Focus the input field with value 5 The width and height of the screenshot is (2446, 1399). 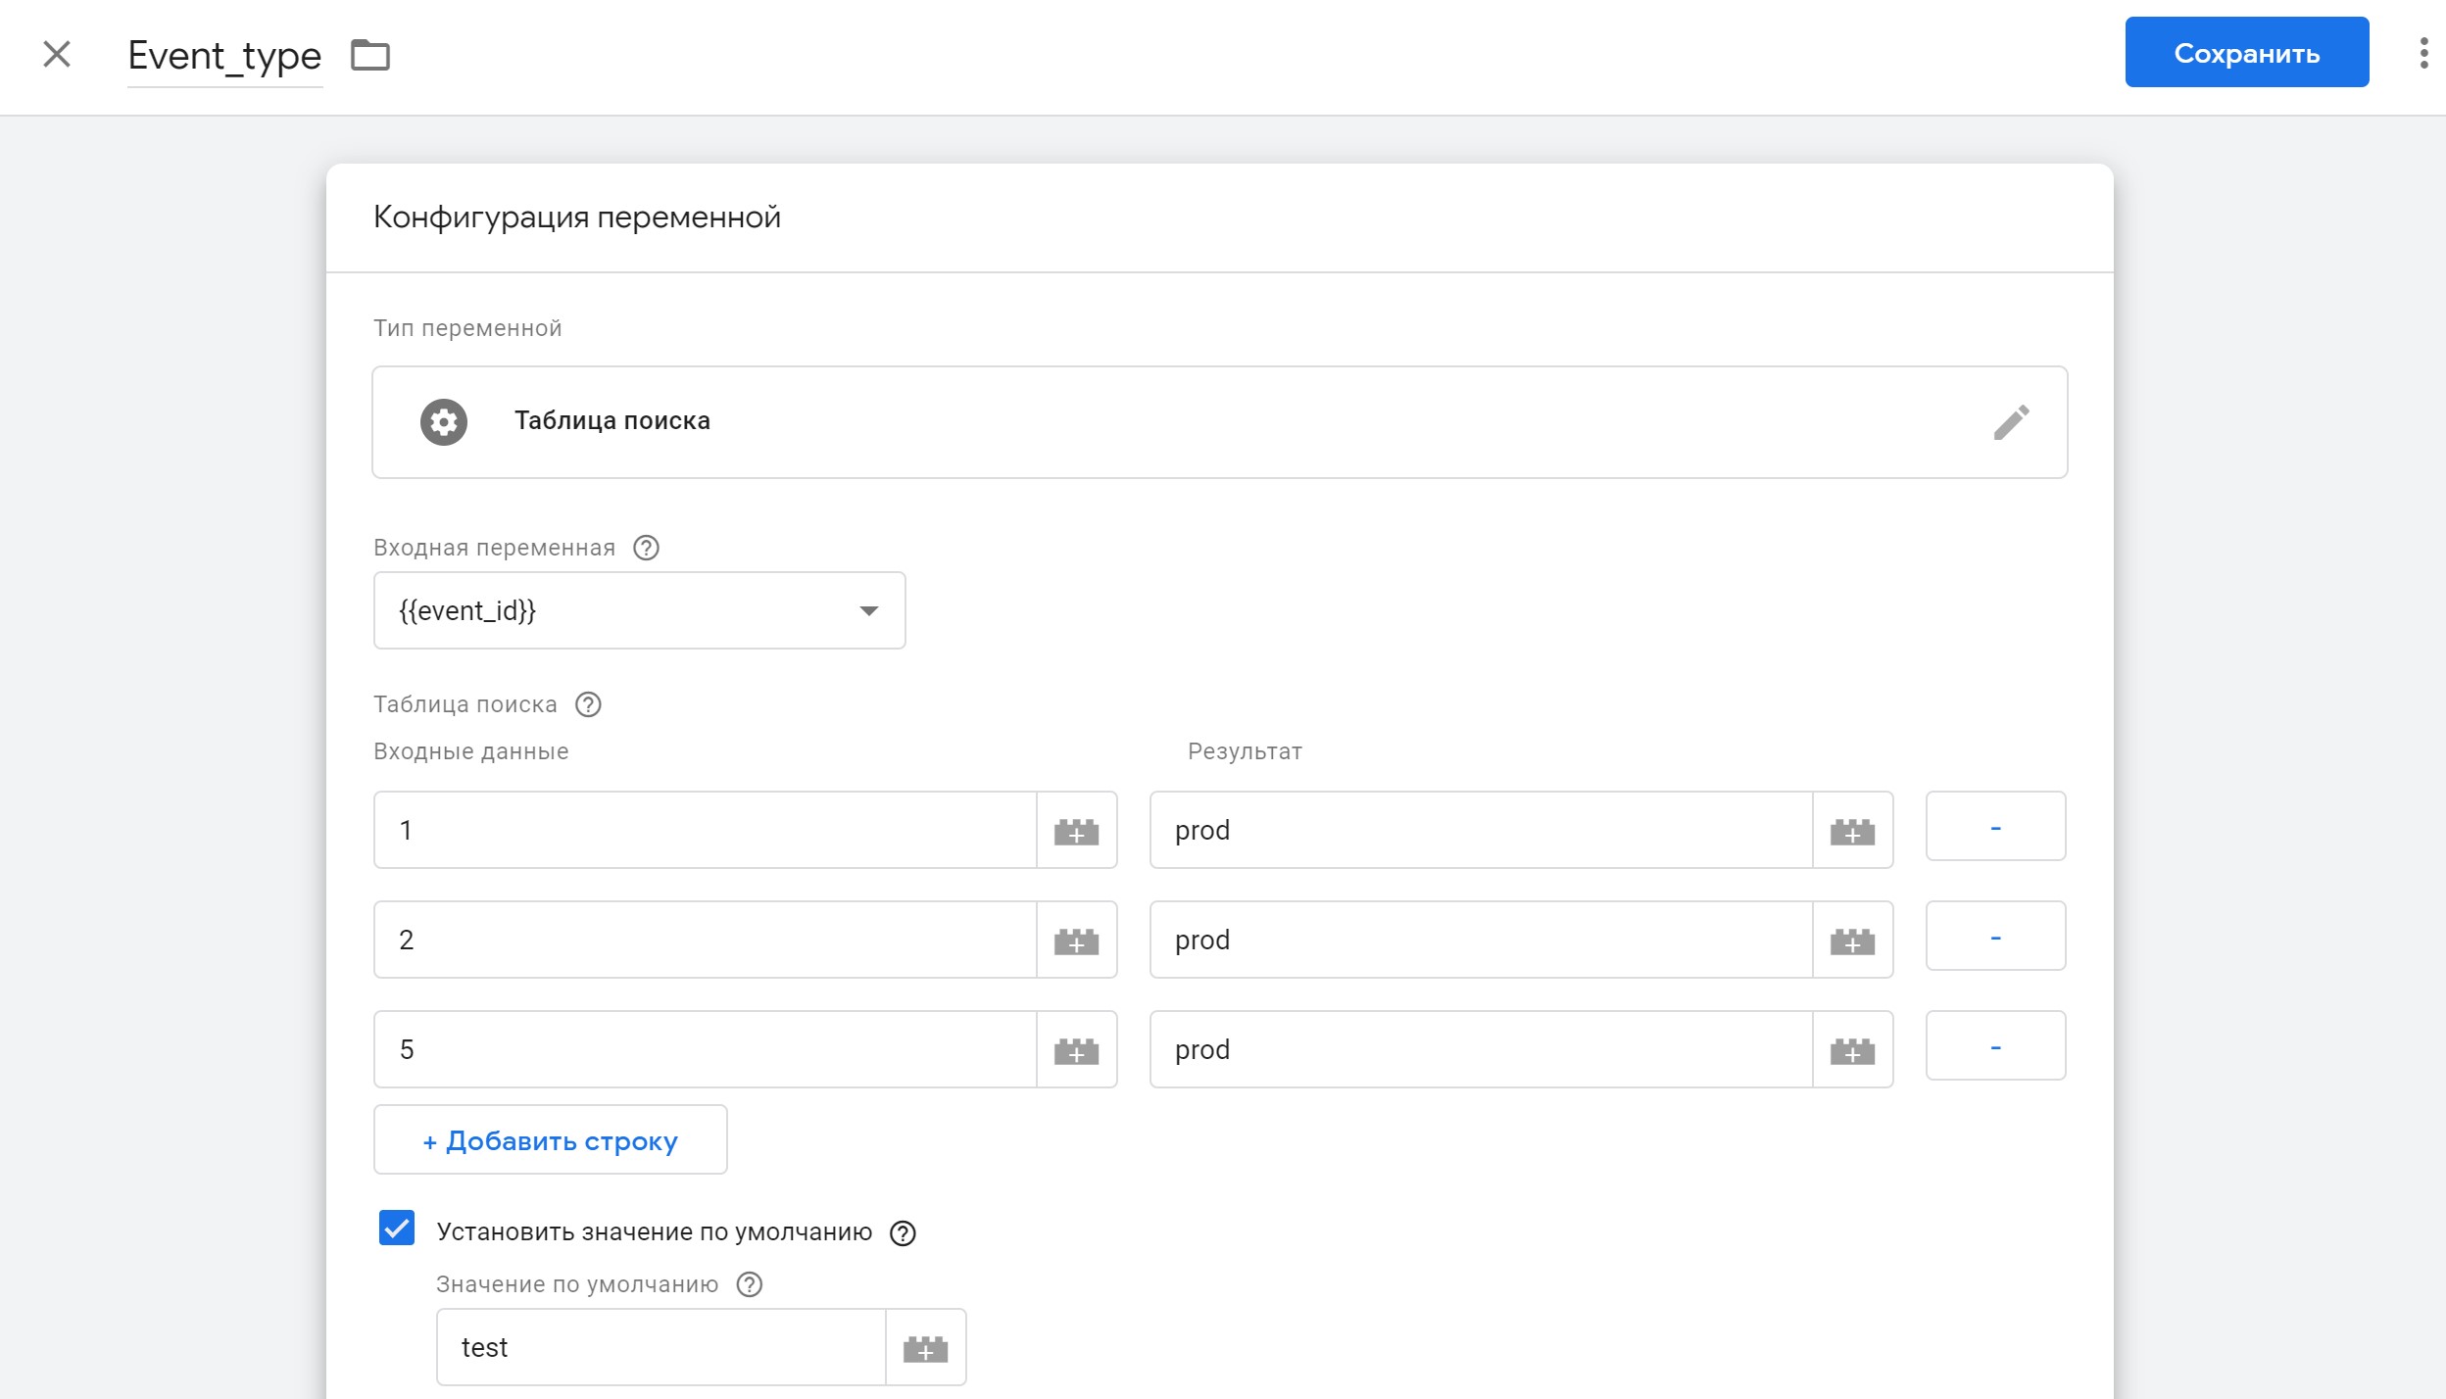705,1049
